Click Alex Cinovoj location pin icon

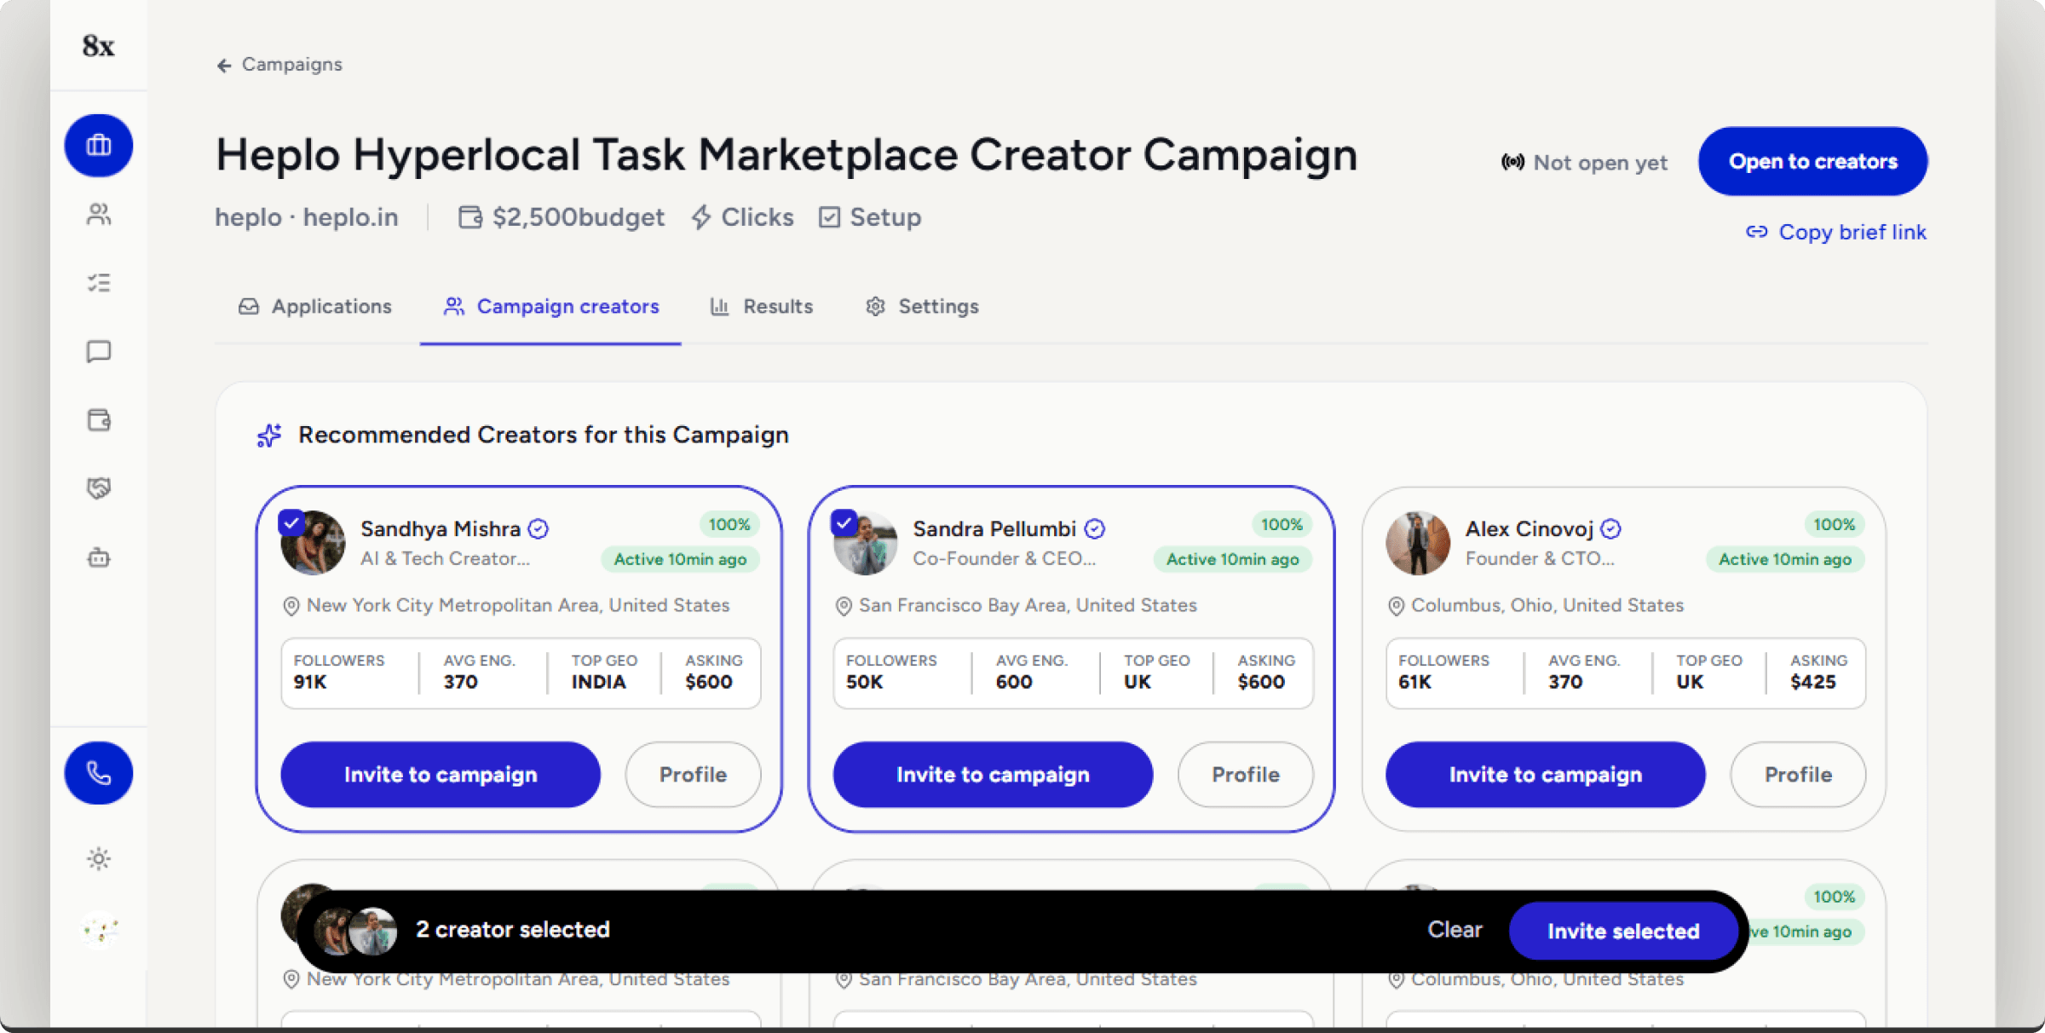(1396, 606)
